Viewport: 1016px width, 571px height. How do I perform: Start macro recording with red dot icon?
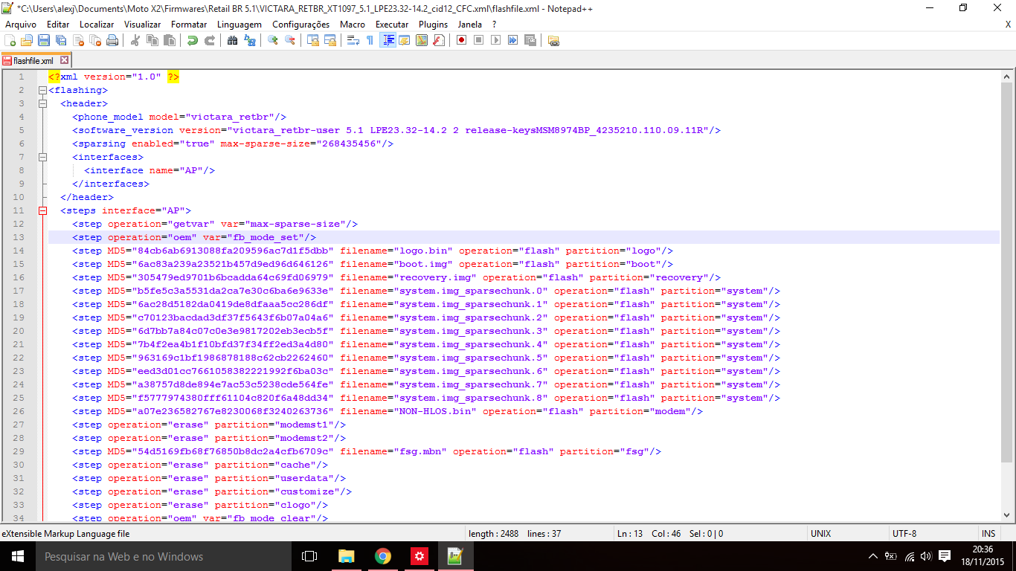click(462, 40)
